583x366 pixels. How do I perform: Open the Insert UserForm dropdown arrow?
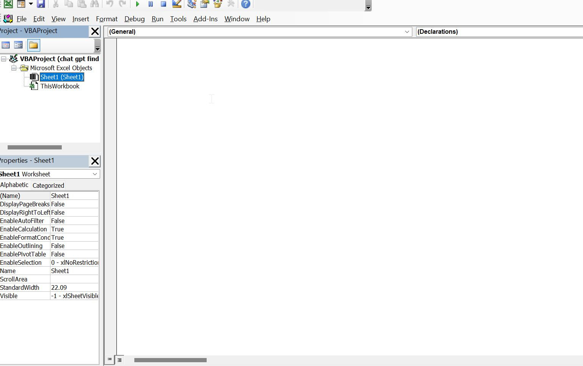[31, 4]
